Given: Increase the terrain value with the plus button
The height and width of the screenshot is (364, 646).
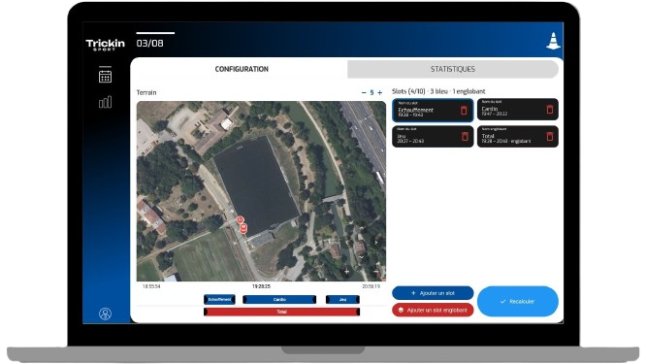Looking at the screenshot, I should click(x=380, y=93).
